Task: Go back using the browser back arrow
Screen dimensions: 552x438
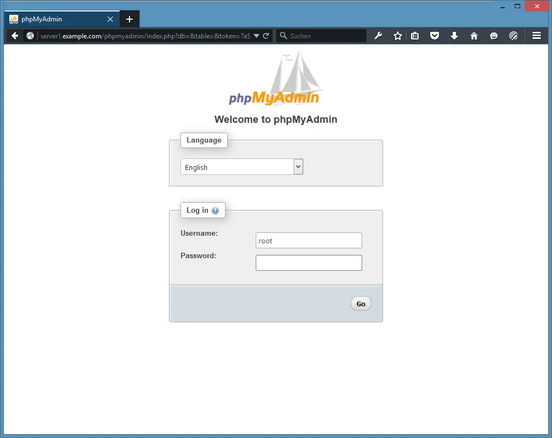Action: coord(15,36)
